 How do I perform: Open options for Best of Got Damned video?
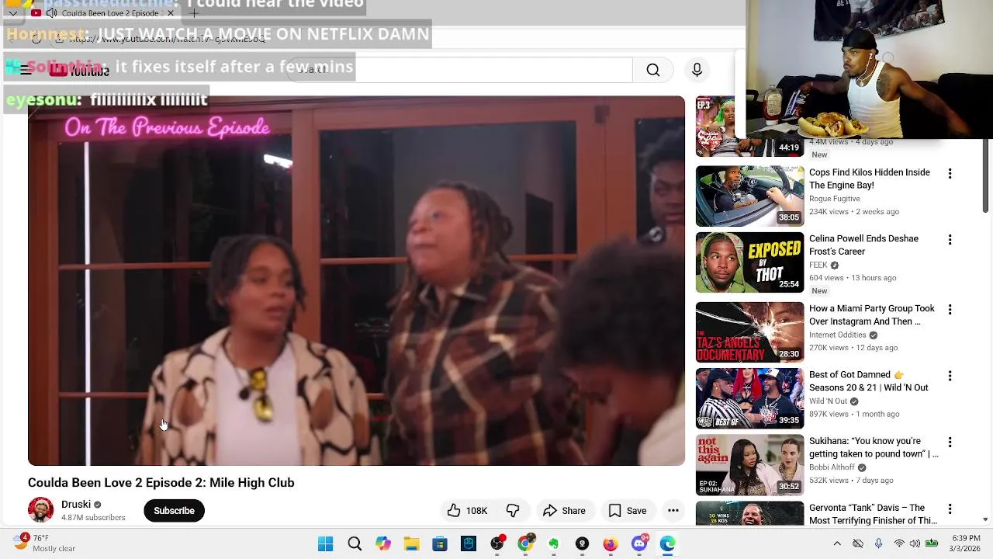point(950,376)
